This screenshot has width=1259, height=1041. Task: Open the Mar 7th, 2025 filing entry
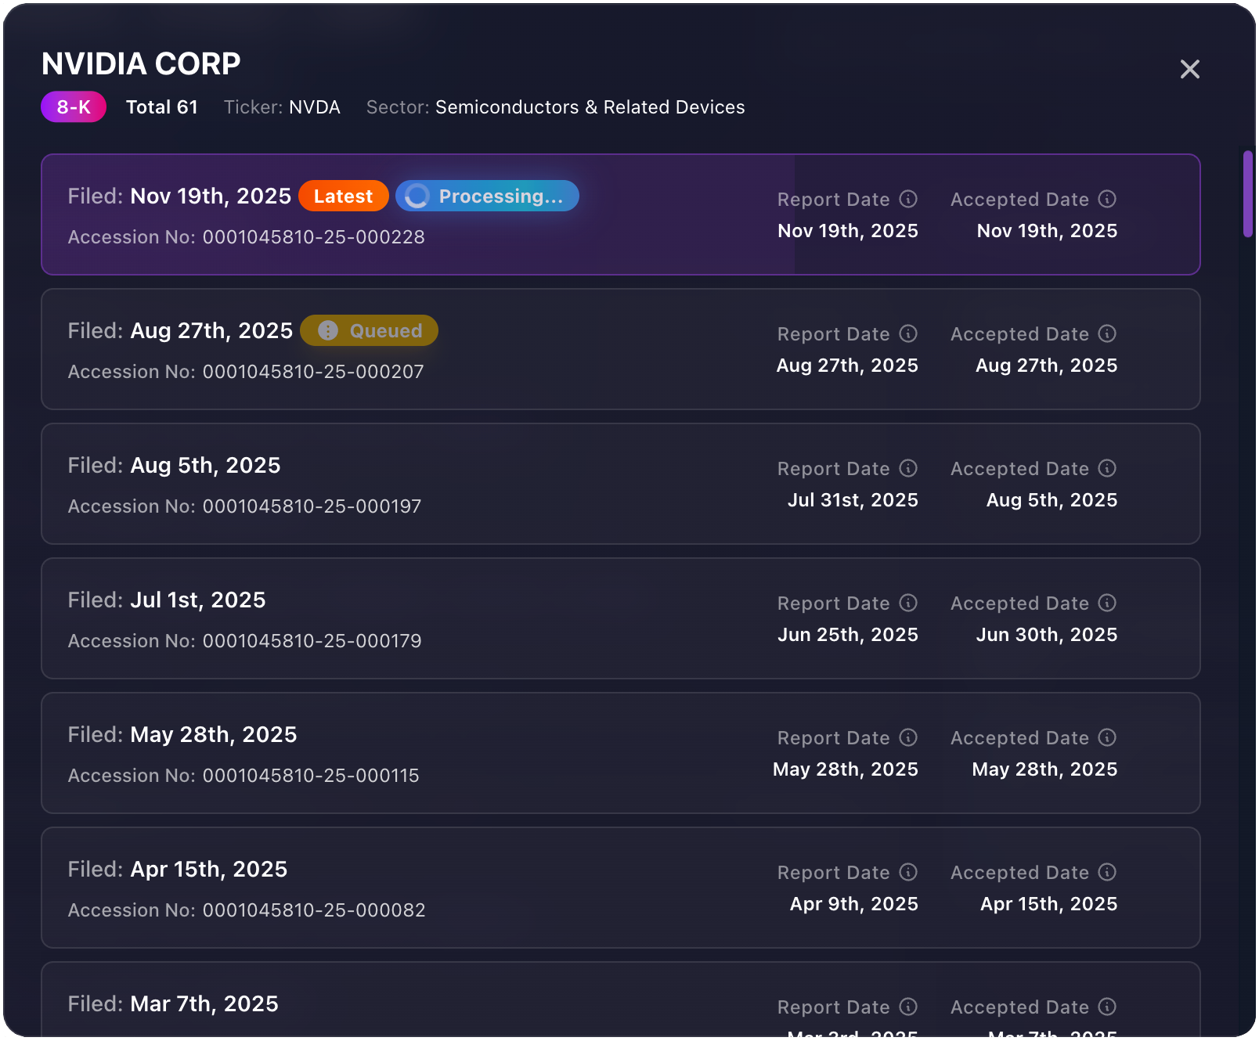pos(470,1004)
